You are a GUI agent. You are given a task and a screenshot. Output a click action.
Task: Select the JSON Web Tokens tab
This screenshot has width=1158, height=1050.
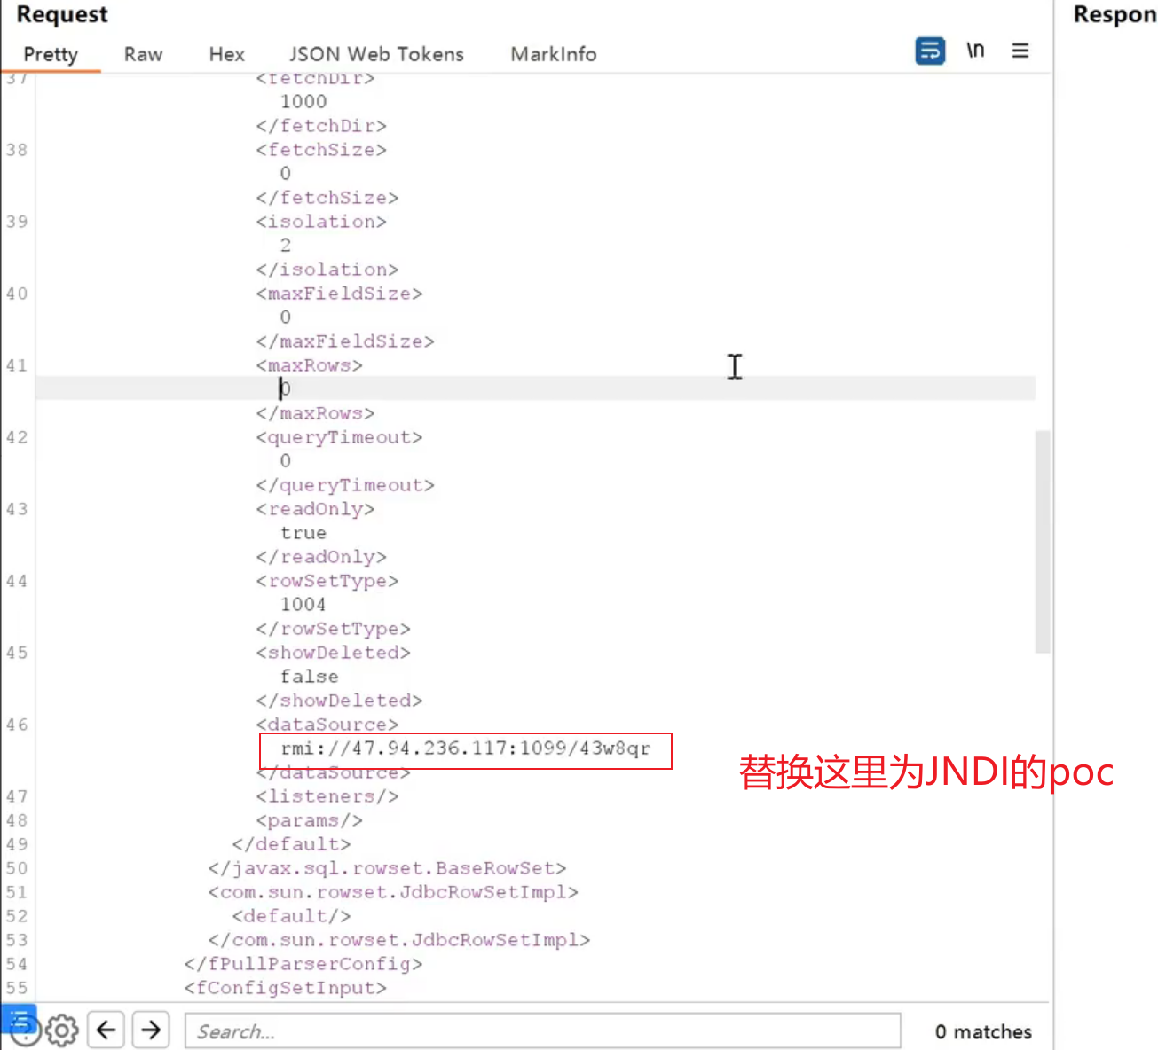(x=376, y=54)
